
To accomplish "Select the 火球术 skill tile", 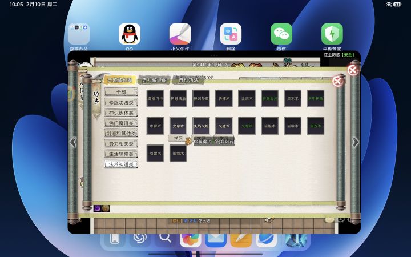I will click(x=178, y=126).
